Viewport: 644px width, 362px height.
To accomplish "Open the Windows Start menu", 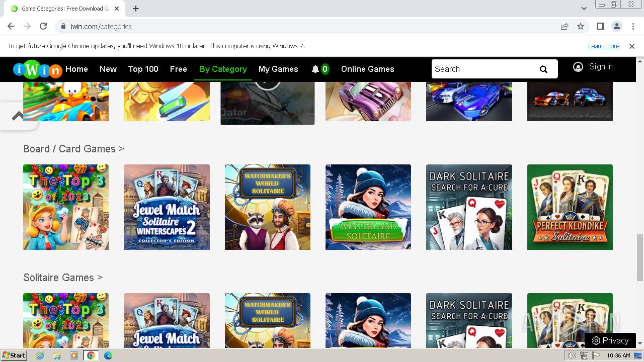I will [x=14, y=355].
